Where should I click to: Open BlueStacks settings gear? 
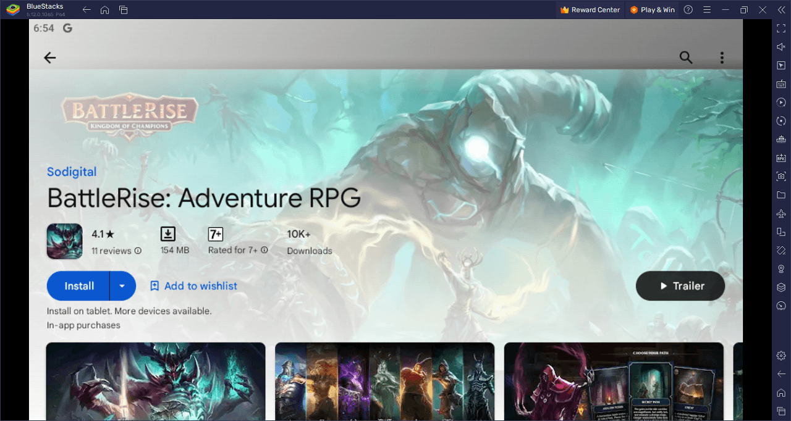781,356
